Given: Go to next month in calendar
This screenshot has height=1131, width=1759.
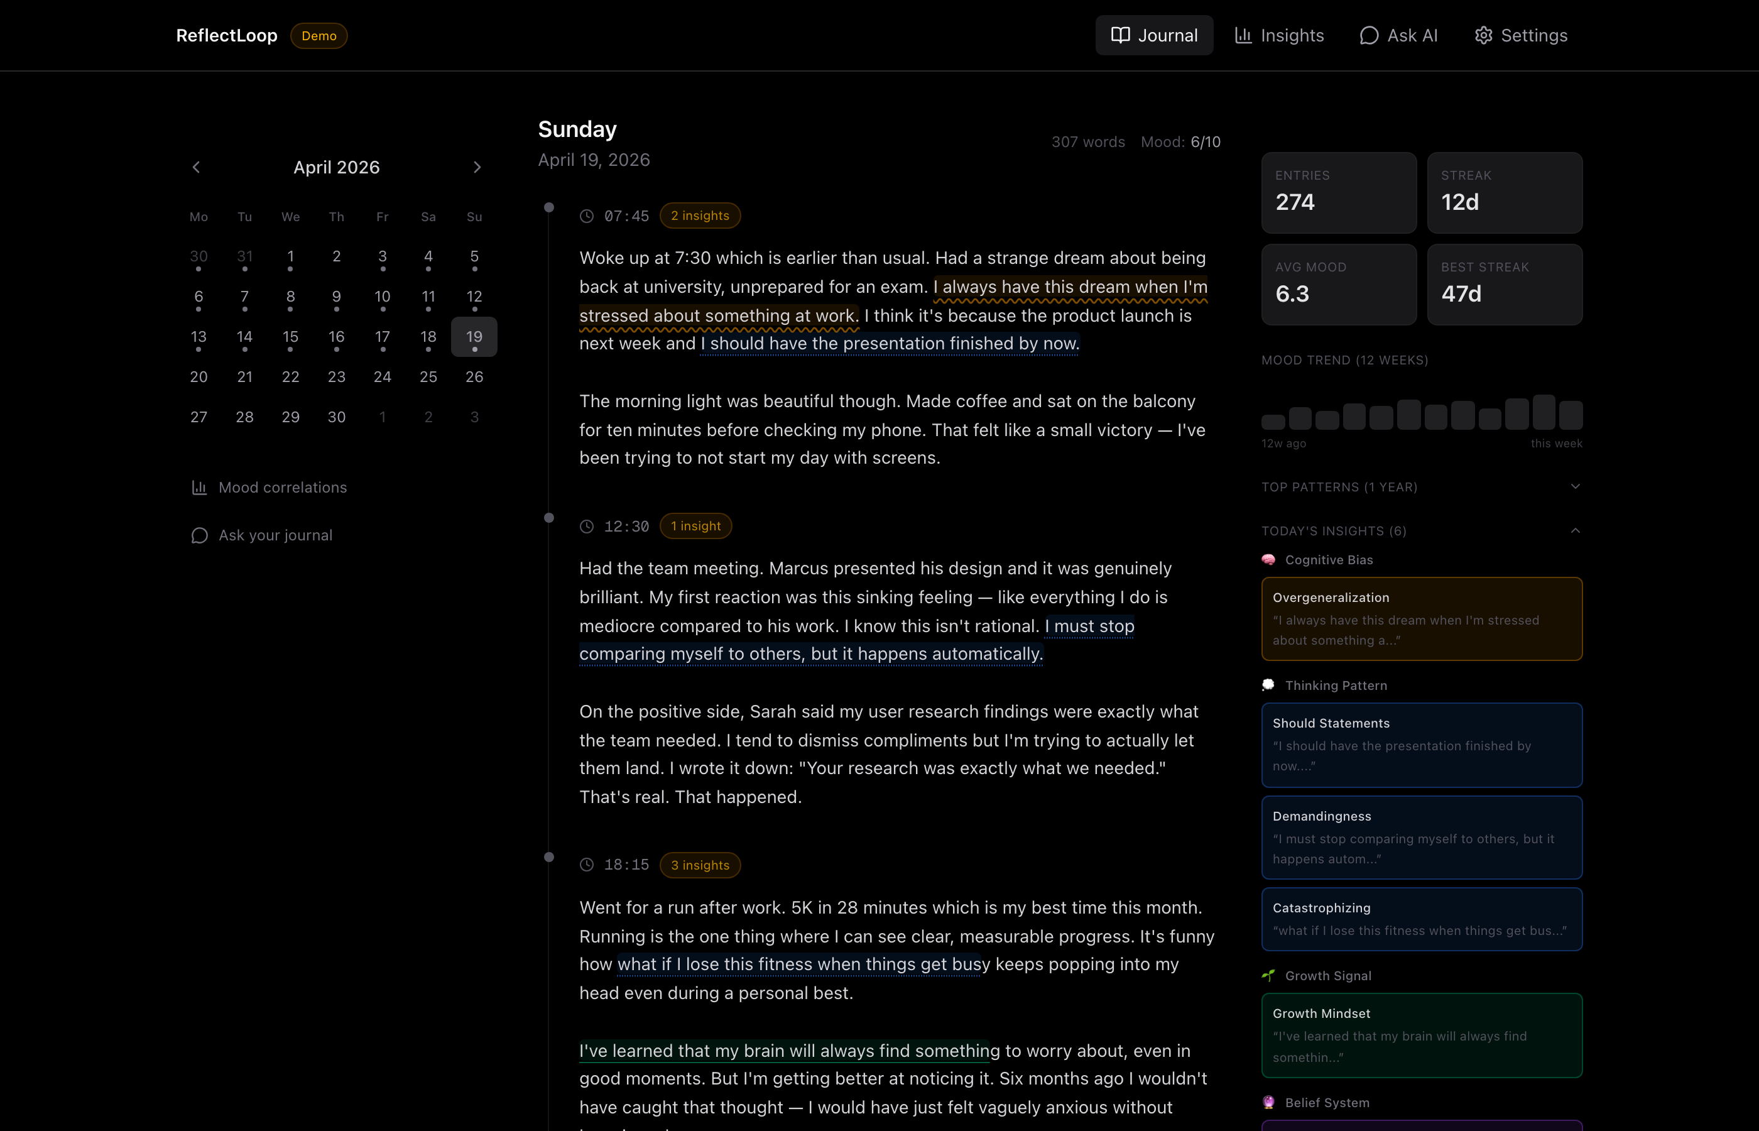Looking at the screenshot, I should pos(477,167).
